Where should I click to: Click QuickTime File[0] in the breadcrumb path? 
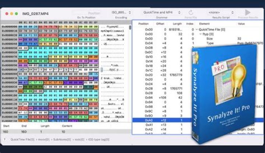click(x=22, y=139)
